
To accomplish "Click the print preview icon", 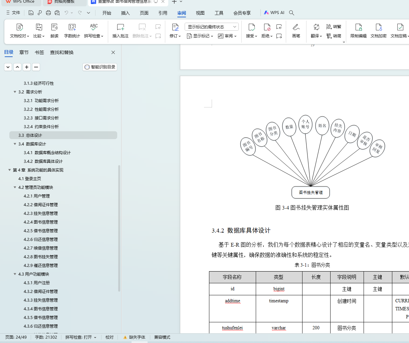I will click(57, 13).
